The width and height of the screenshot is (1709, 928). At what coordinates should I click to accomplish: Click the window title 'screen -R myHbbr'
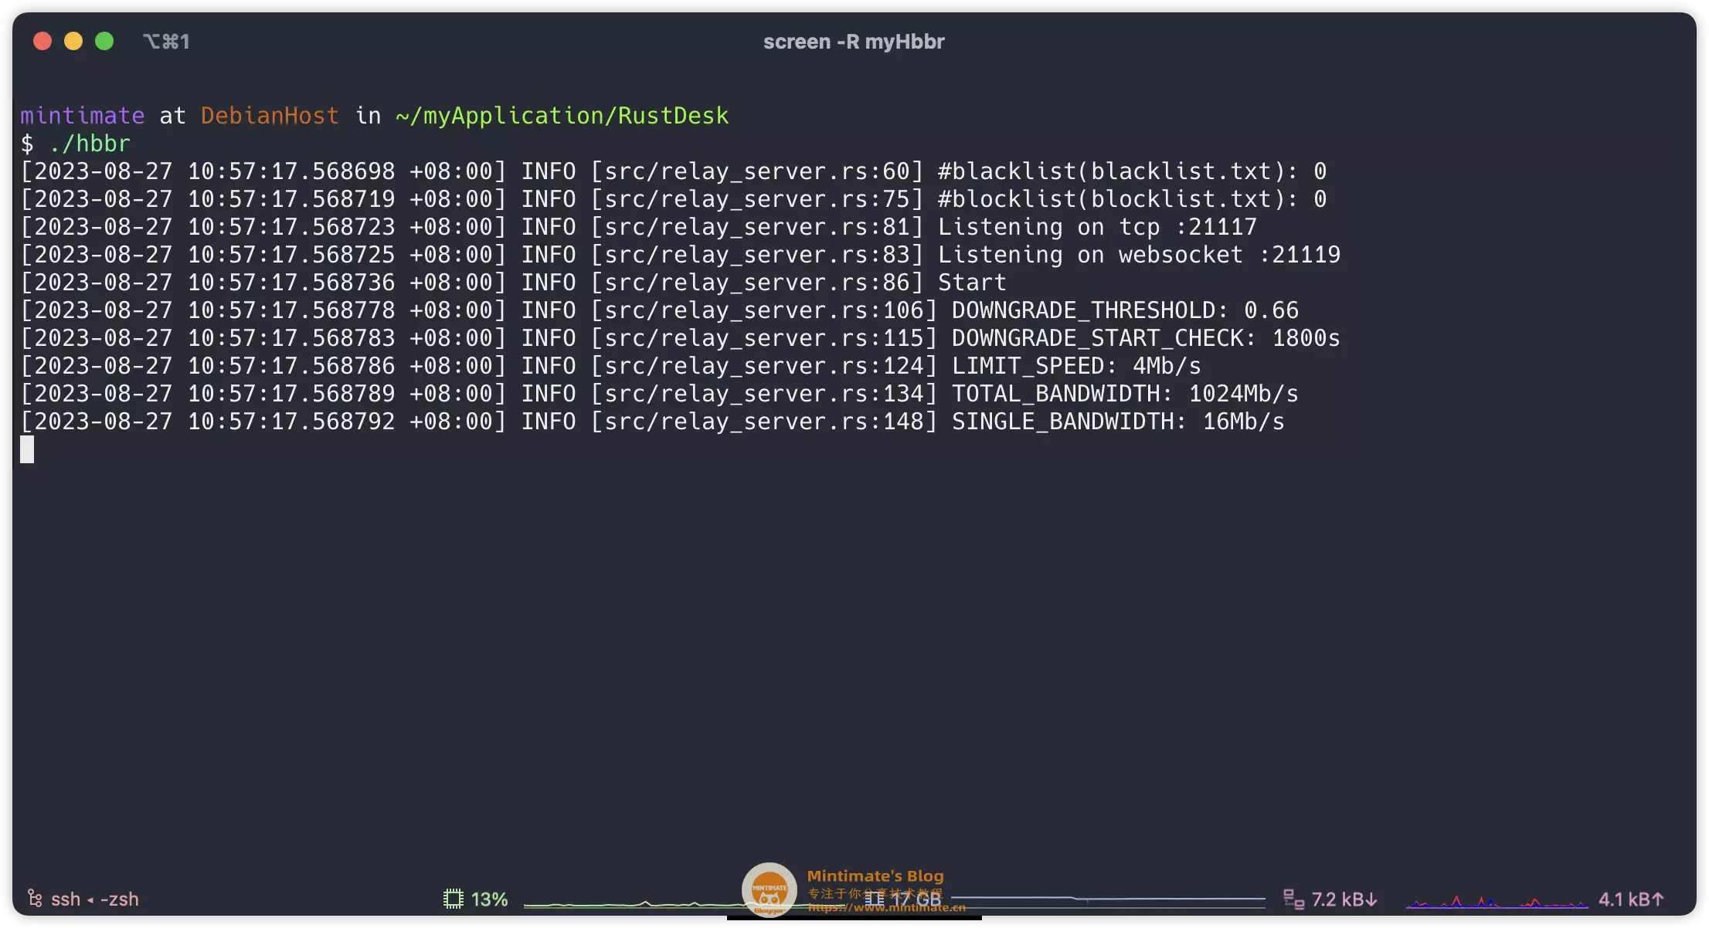(854, 42)
